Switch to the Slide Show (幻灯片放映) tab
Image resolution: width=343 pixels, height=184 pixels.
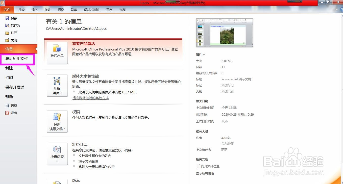pyautogui.click(x=92, y=10)
